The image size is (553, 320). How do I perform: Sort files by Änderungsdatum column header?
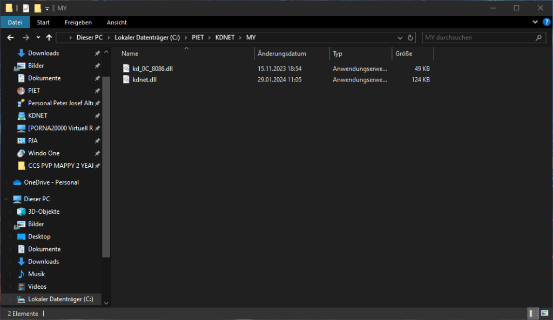click(282, 54)
